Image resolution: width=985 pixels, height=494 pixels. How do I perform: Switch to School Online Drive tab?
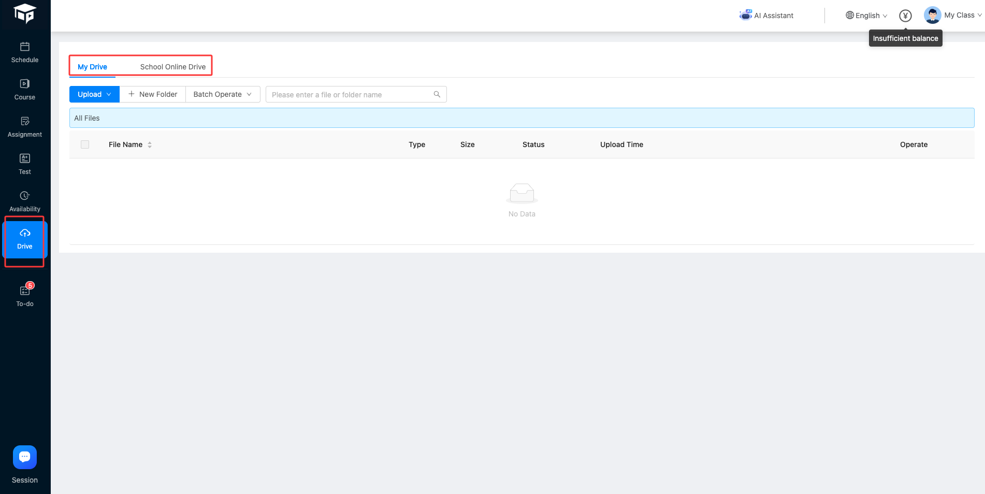click(x=173, y=67)
